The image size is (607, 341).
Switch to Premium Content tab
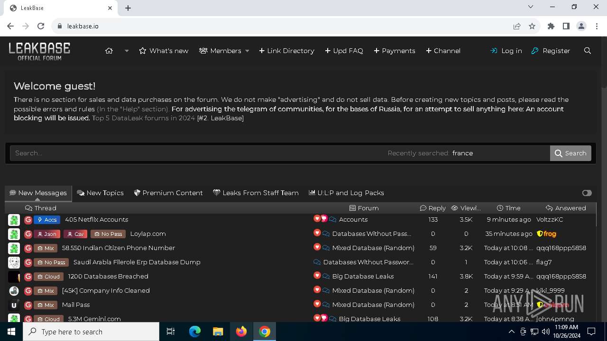click(168, 193)
